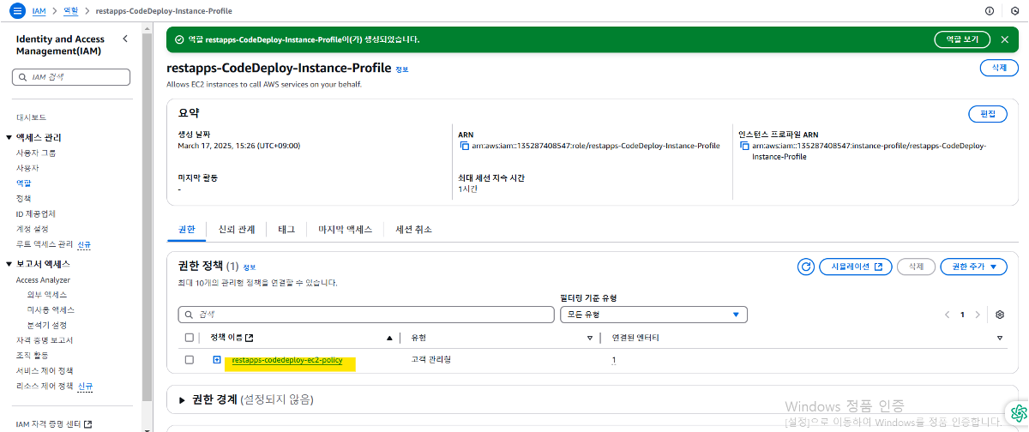Go to the next page of policies
The width and height of the screenshot is (1029, 432).
coord(978,315)
